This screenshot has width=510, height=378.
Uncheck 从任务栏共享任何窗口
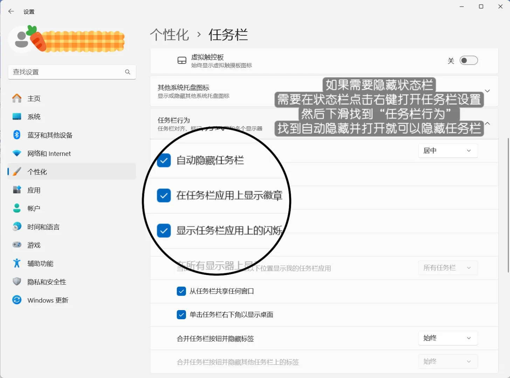[181, 291]
